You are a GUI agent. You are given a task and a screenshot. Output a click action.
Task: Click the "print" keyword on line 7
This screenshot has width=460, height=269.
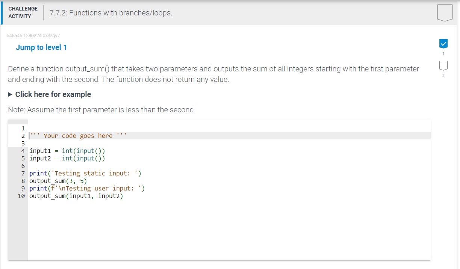36,173
